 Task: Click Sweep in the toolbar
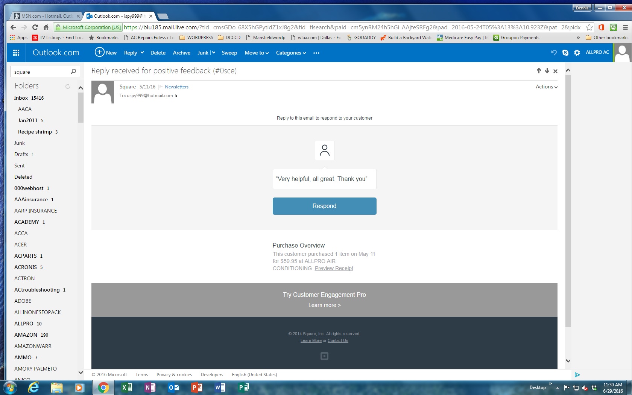point(229,53)
